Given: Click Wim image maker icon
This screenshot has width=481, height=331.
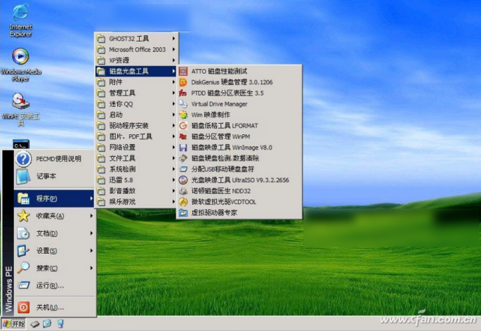Looking at the screenshot, I should pyautogui.click(x=183, y=115).
